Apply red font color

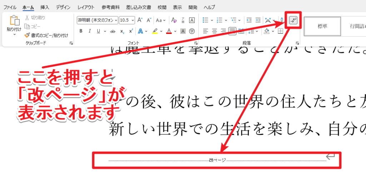(169, 31)
